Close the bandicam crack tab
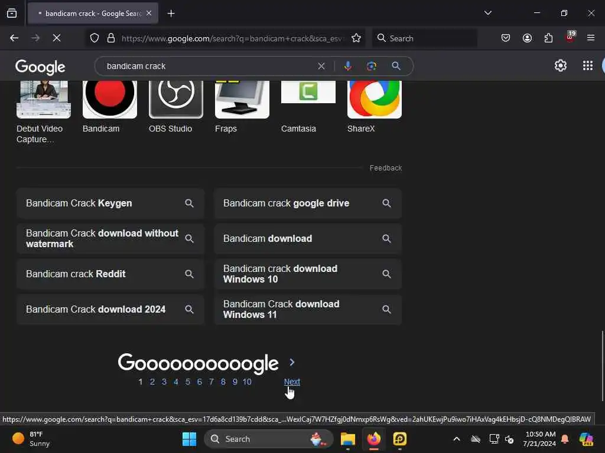 click(x=149, y=14)
